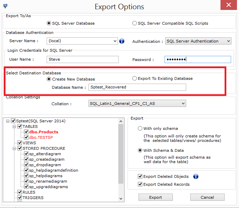This screenshot has height=208, width=239.
Task: Open the Server Name dropdown
Action: pyautogui.click(x=115, y=41)
